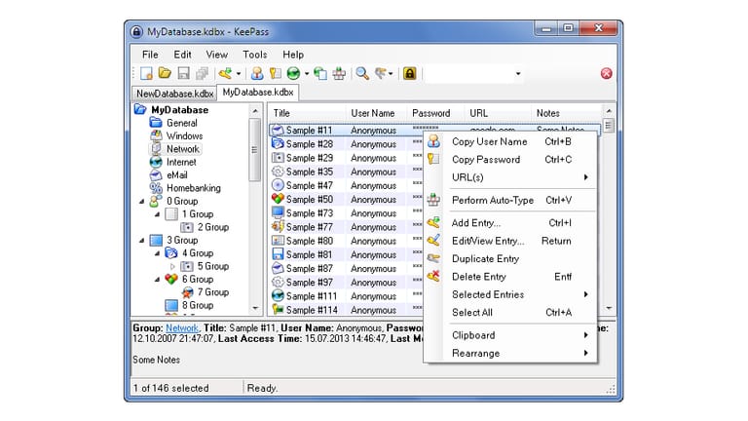This screenshot has height=421, width=748.
Task: Open the URL(s) submenu
Action: coord(510,177)
